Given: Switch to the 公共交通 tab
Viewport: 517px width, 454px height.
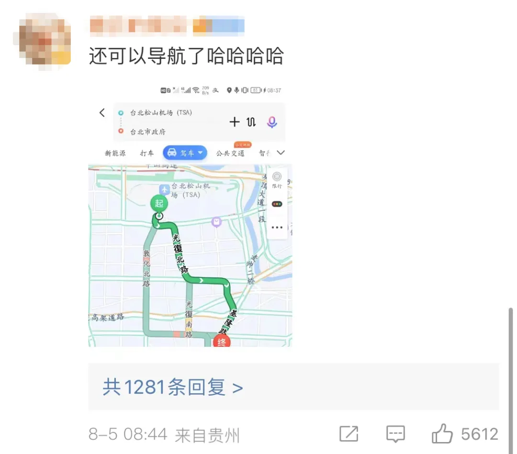Looking at the screenshot, I should coord(230,153).
